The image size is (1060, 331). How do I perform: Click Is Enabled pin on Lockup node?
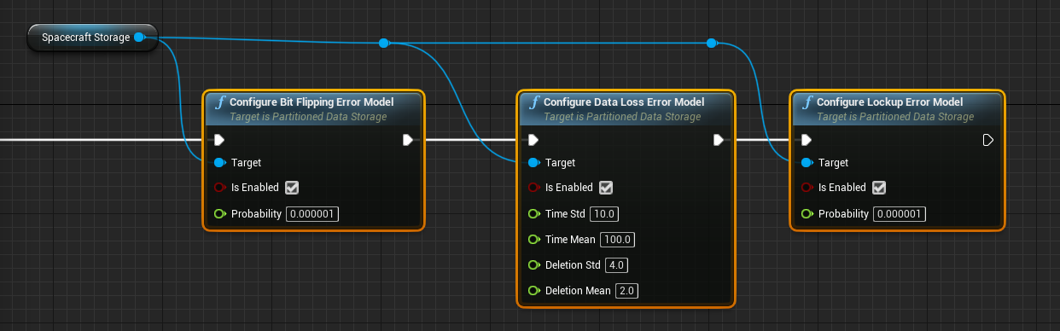807,188
